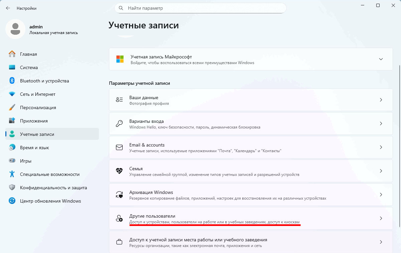Select Специальные возможности section

pyautogui.click(x=52, y=174)
